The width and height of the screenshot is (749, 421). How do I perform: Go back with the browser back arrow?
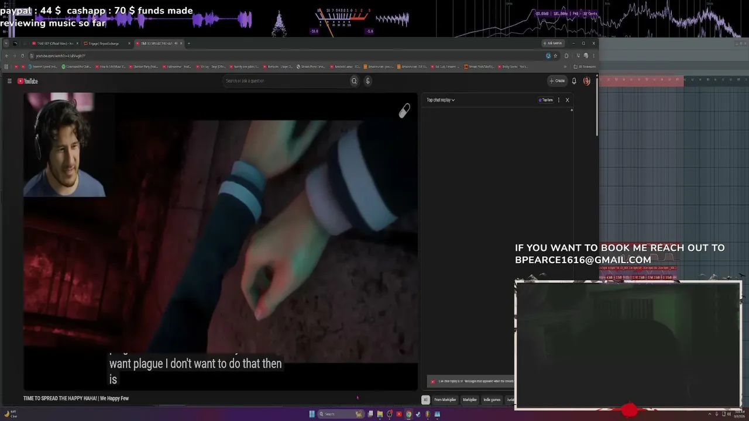pyautogui.click(x=6, y=56)
